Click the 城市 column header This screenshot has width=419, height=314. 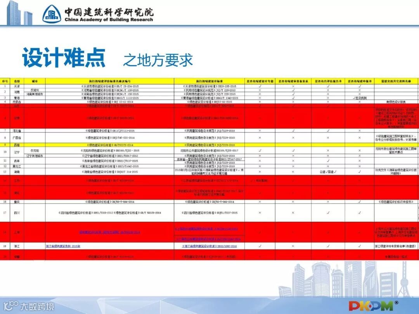pos(35,81)
